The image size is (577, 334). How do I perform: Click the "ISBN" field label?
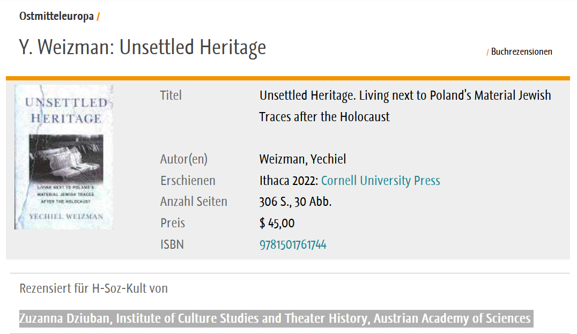(x=172, y=245)
